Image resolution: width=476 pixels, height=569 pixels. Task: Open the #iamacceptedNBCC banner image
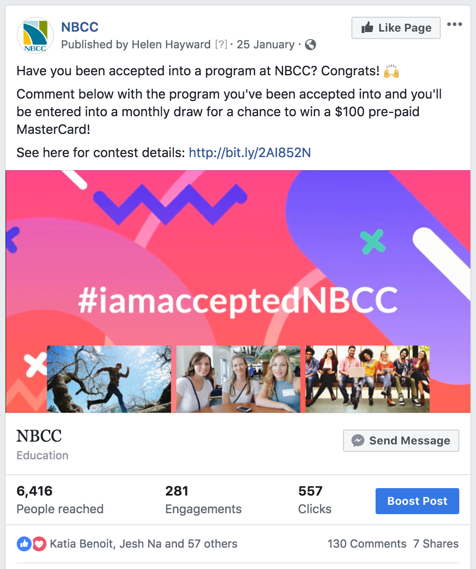click(238, 291)
